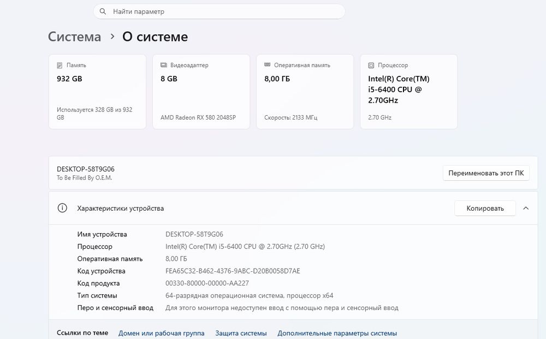Click the device name value in Имя устройства row
The height and width of the screenshot is (339, 546).
(x=194, y=234)
